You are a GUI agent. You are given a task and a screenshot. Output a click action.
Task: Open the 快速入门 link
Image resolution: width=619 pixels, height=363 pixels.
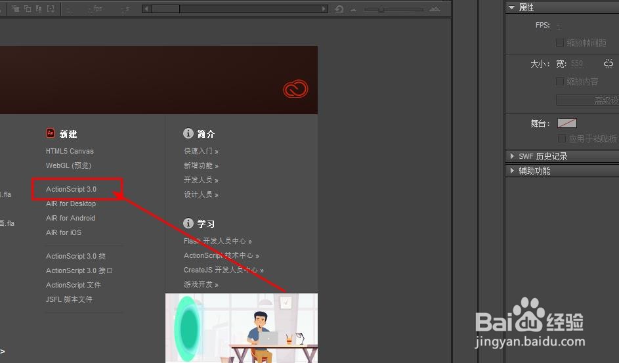click(201, 151)
